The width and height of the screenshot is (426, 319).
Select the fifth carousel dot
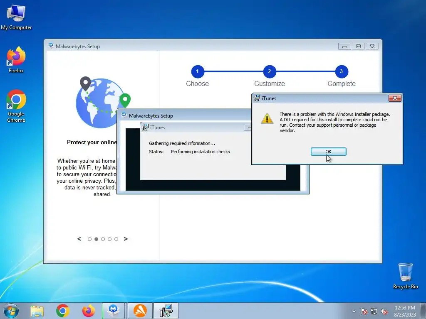[x=116, y=239]
